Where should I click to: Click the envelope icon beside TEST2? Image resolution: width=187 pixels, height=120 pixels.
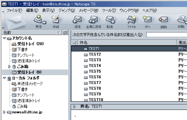pos(86,55)
